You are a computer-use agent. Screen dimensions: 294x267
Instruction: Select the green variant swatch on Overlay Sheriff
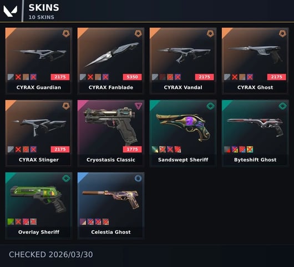click(x=11, y=221)
